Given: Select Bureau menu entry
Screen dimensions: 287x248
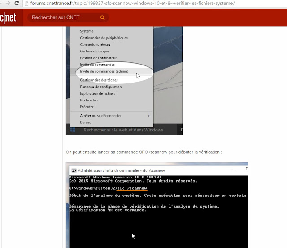Looking at the screenshot, I should pos(86,122).
